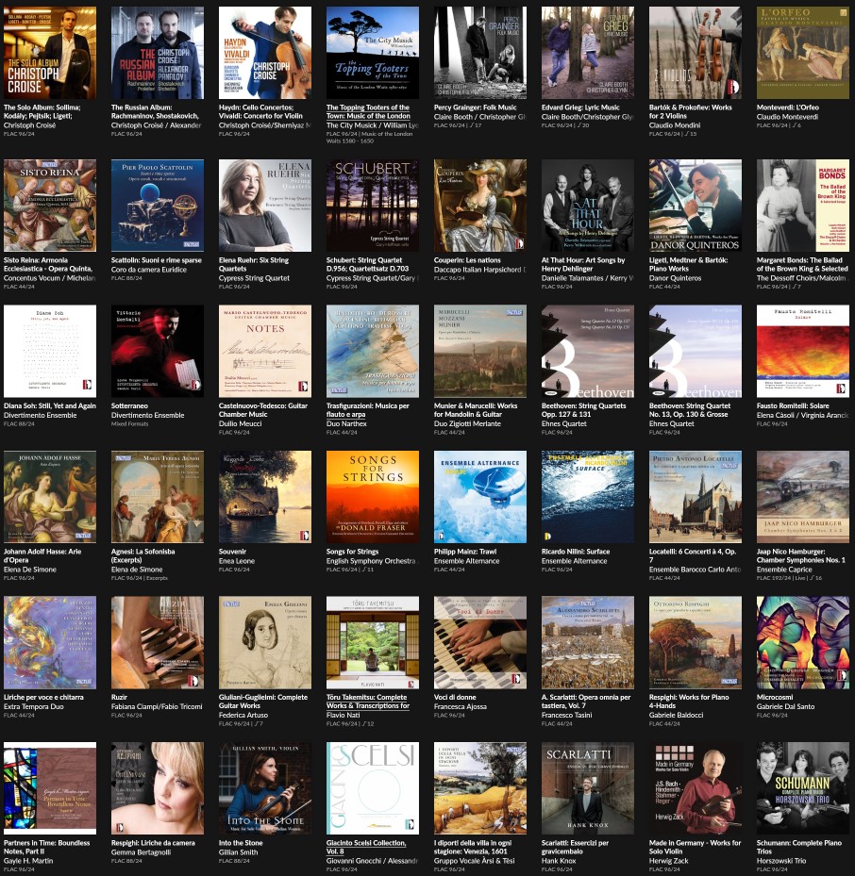Open Made in Germany Solo Violin cover

tap(696, 788)
